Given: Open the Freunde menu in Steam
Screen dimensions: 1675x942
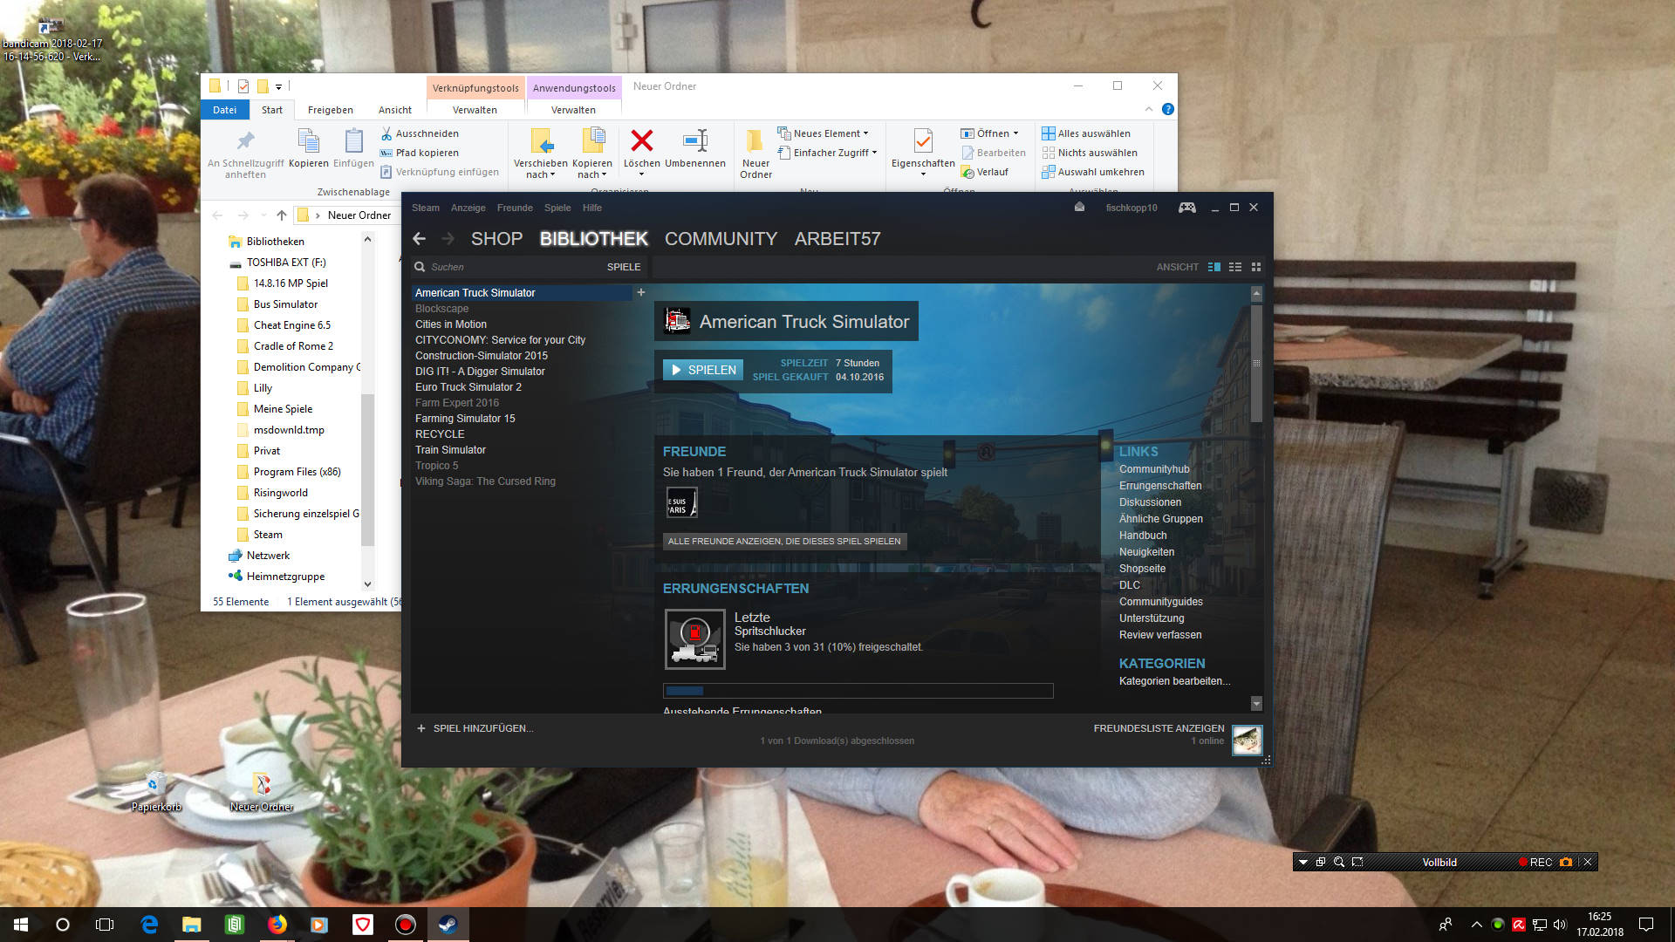Looking at the screenshot, I should tap(514, 208).
